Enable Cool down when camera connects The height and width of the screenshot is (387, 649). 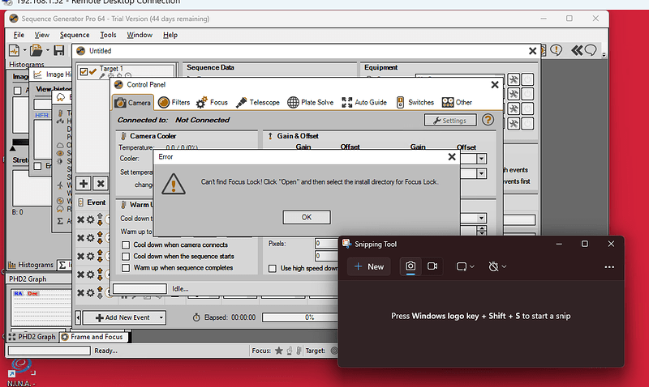pyautogui.click(x=126, y=245)
